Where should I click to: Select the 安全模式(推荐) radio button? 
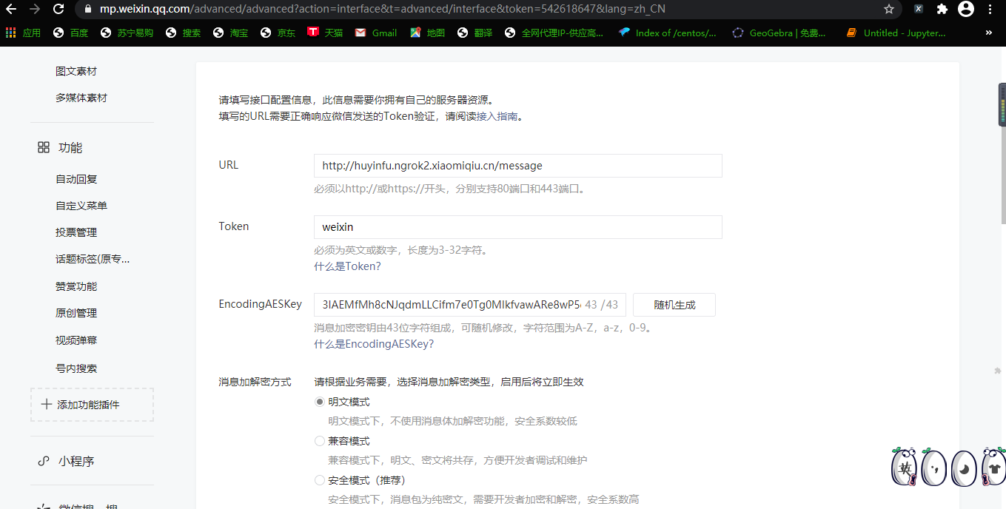(320, 480)
